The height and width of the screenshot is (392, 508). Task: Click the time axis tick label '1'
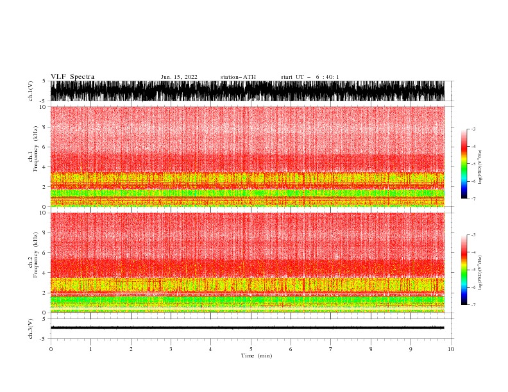90,349
